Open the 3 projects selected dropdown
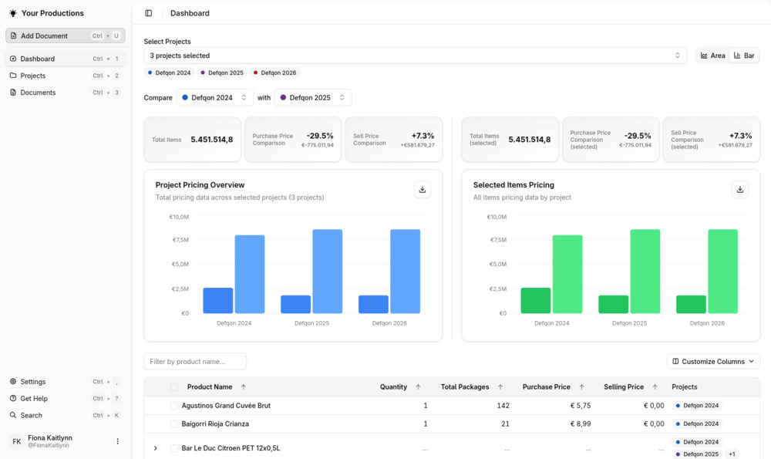The height and width of the screenshot is (459, 771). coord(415,56)
